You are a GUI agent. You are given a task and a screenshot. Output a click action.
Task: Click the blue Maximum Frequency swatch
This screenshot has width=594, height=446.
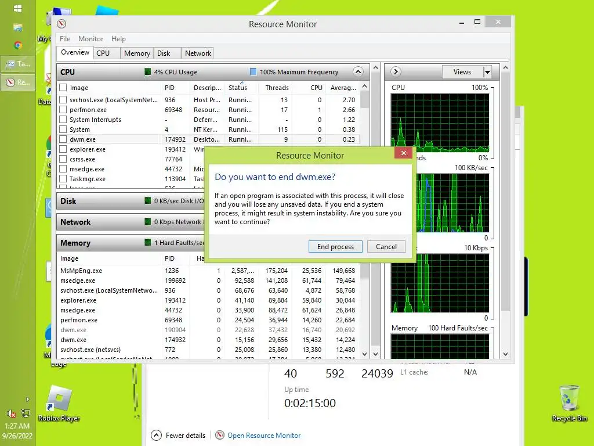tap(253, 71)
